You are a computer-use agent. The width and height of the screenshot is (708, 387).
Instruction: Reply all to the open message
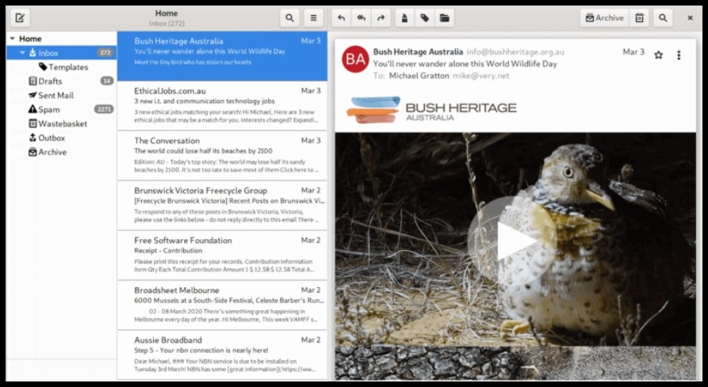(362, 18)
